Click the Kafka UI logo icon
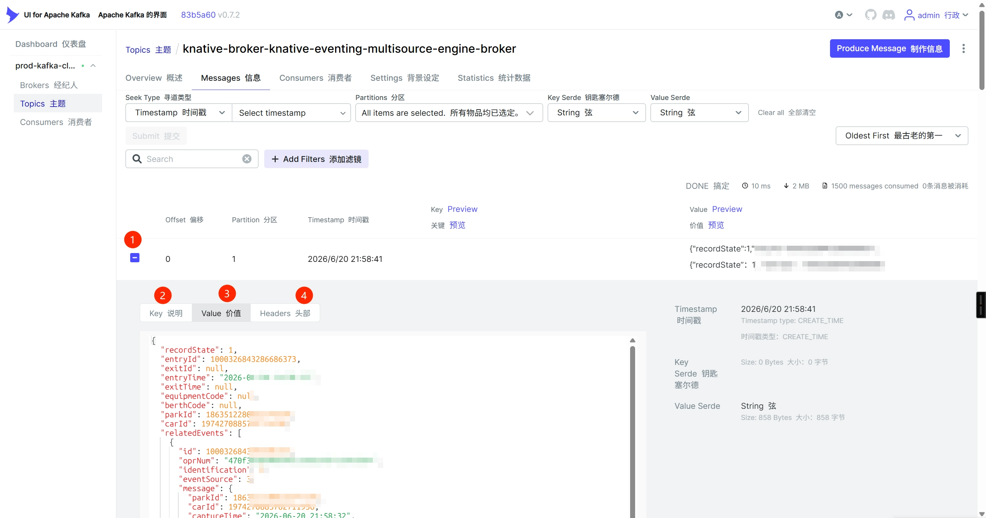986x518 pixels. pyautogui.click(x=12, y=15)
